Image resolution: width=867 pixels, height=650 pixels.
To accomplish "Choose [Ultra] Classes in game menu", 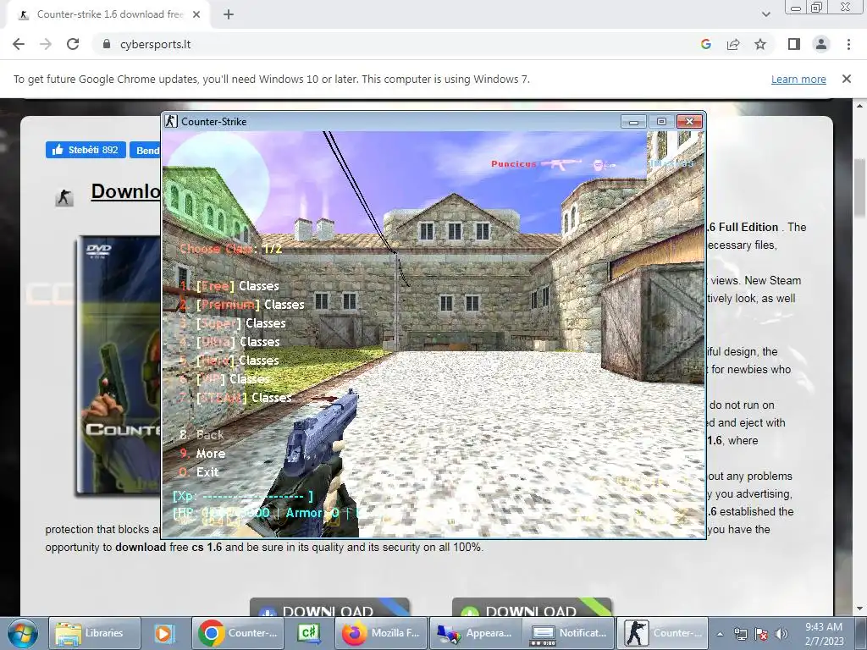I will 230,342.
